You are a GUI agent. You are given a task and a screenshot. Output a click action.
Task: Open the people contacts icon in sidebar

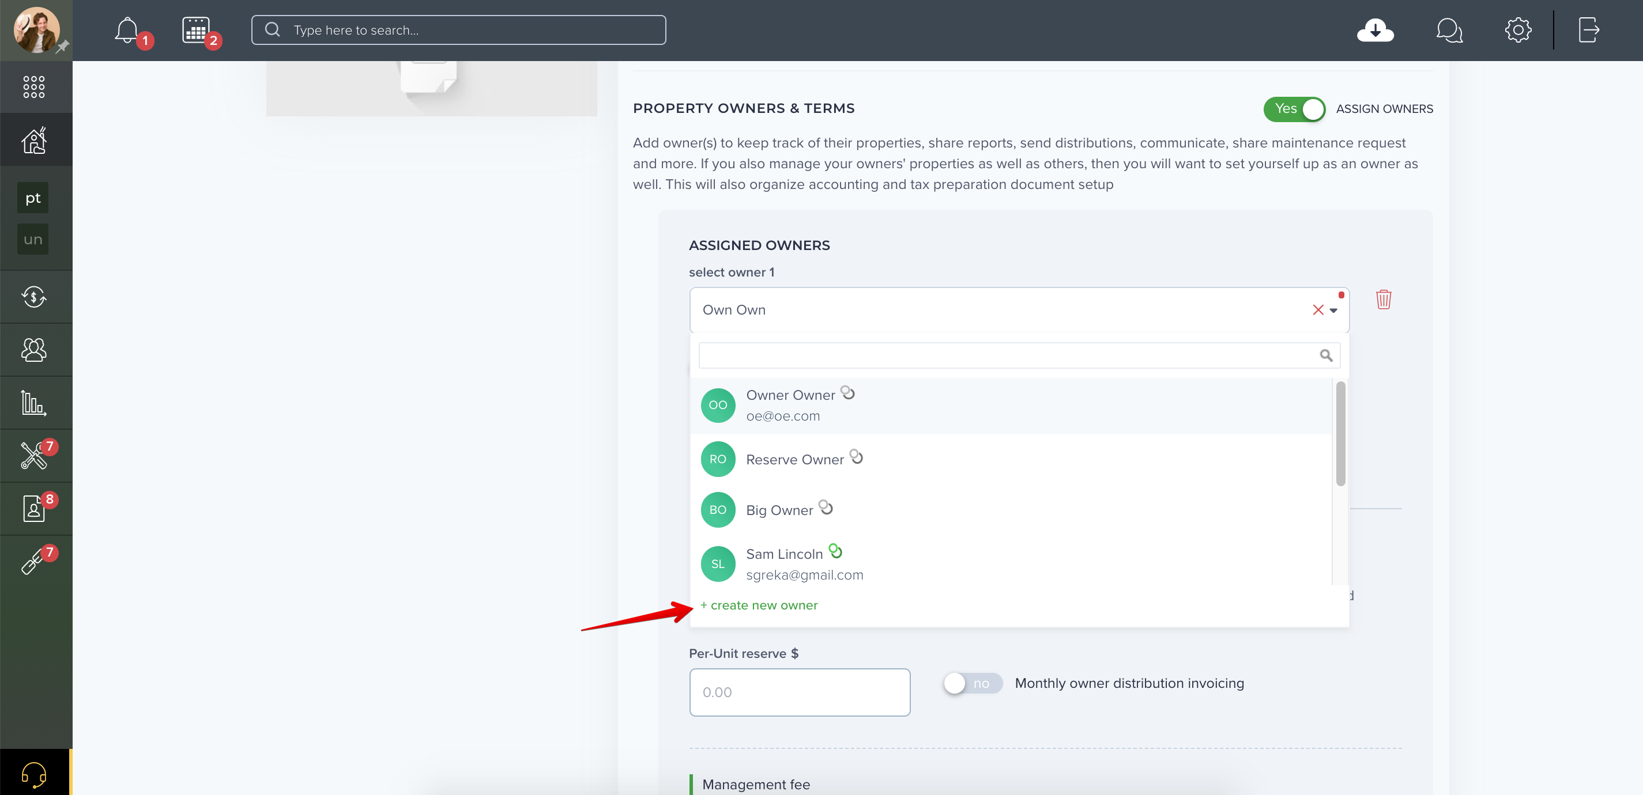point(34,349)
